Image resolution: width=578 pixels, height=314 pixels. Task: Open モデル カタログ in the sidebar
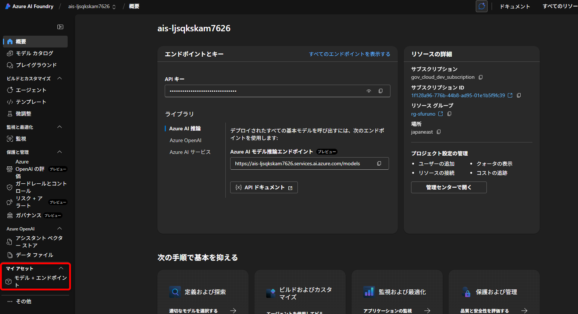click(35, 53)
